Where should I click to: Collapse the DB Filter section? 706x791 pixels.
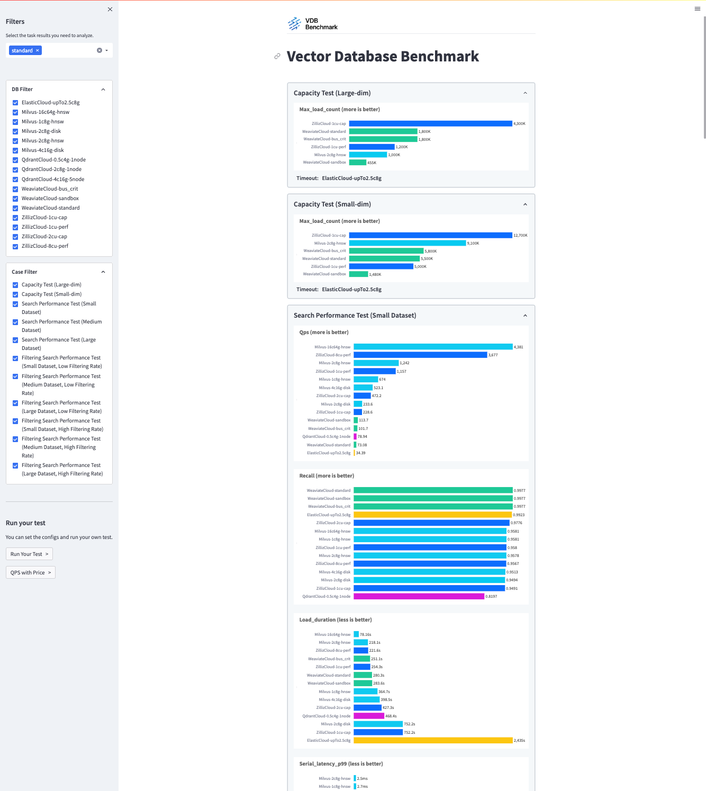[103, 89]
